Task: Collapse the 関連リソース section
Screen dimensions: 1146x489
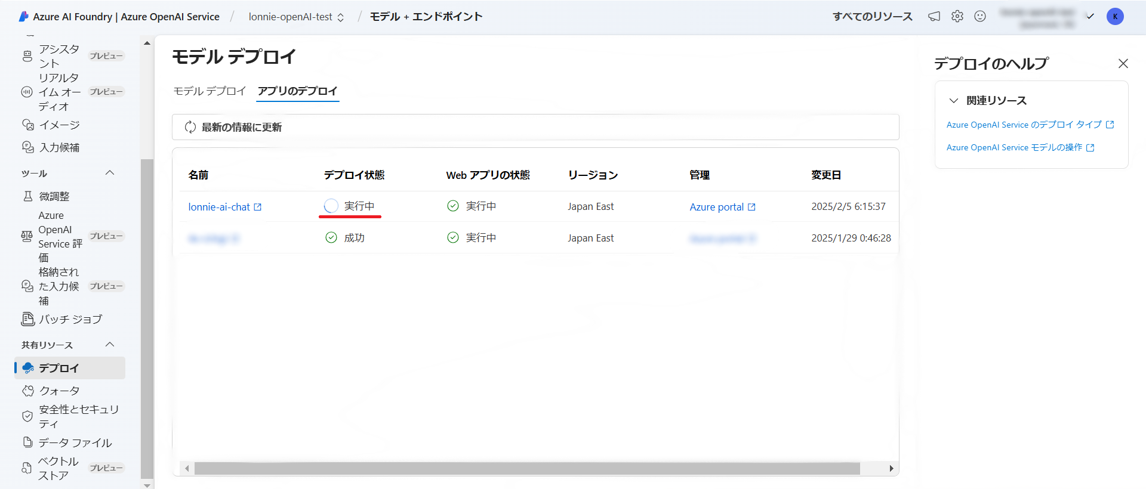Action: click(954, 100)
